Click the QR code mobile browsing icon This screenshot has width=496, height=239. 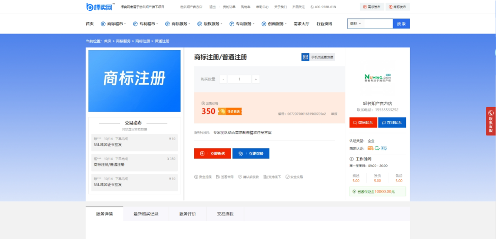click(x=305, y=57)
